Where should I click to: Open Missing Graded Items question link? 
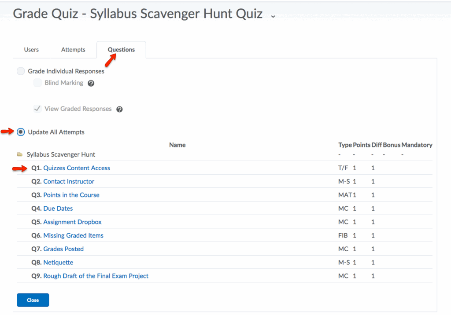(x=74, y=235)
